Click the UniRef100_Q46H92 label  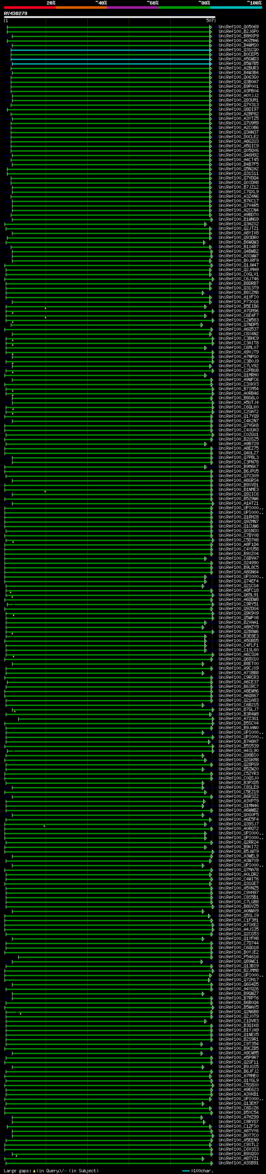click(238, 155)
